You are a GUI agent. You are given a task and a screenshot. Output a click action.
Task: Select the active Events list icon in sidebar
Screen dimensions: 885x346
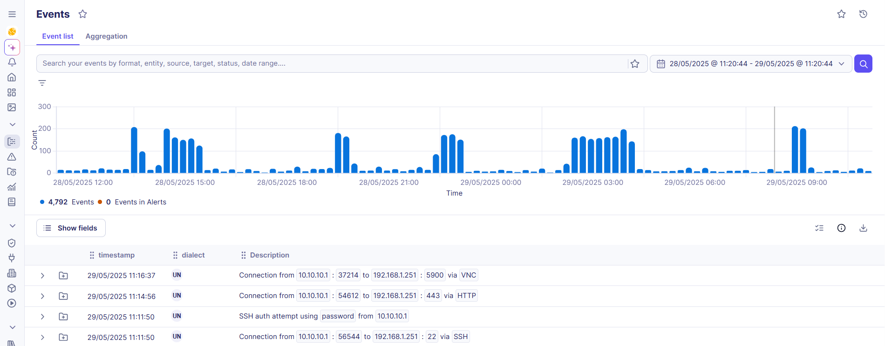pos(12,142)
